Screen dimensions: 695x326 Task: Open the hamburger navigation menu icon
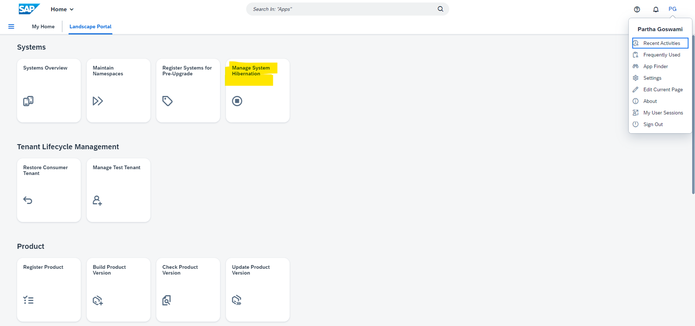11,26
